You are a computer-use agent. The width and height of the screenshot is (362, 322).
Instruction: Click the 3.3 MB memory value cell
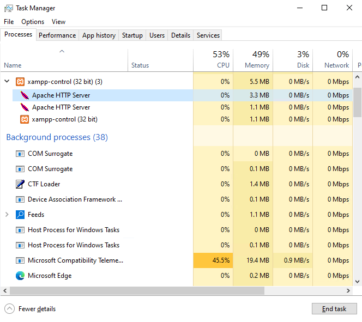pyautogui.click(x=253, y=95)
